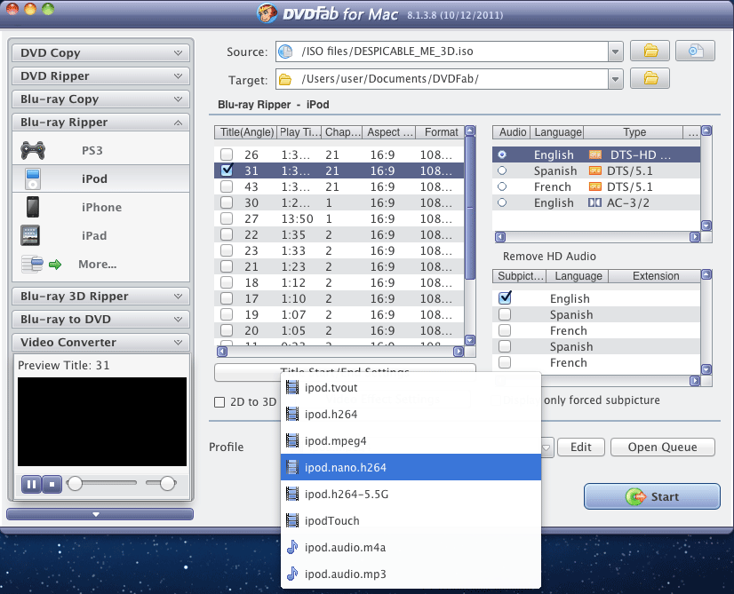
Task: Select the French DTS/5.1 audio radio
Action: (x=502, y=186)
